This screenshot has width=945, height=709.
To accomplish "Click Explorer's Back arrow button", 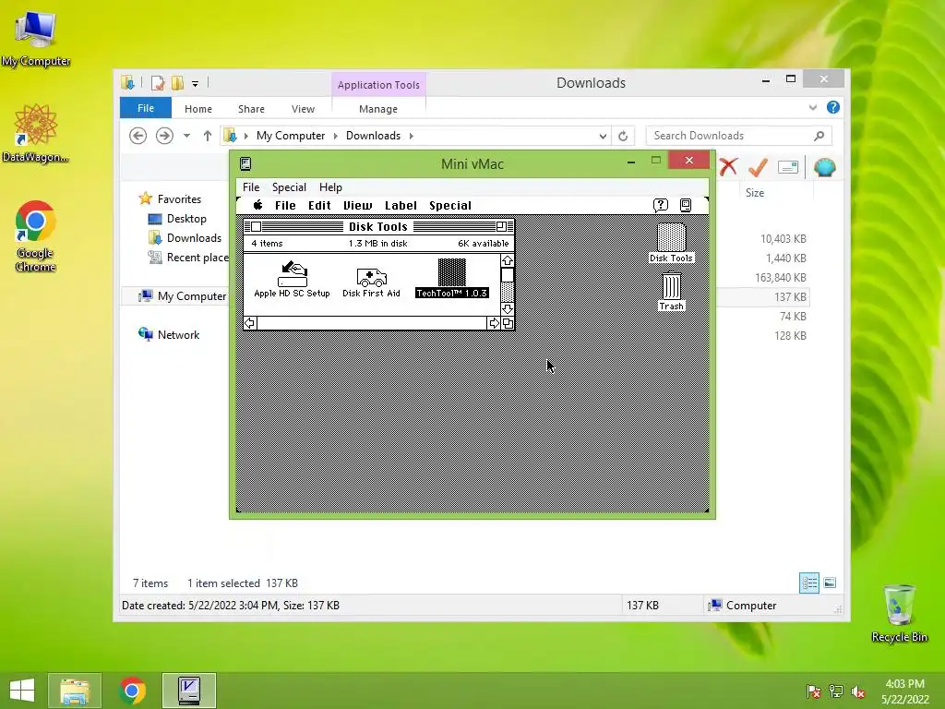I will [138, 136].
